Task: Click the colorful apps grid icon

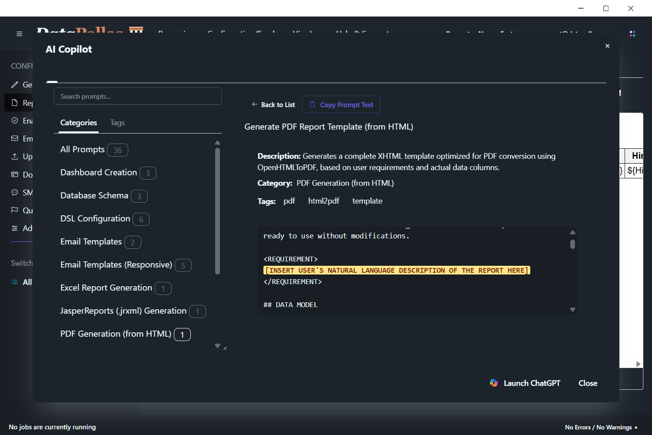Action: tap(632, 34)
